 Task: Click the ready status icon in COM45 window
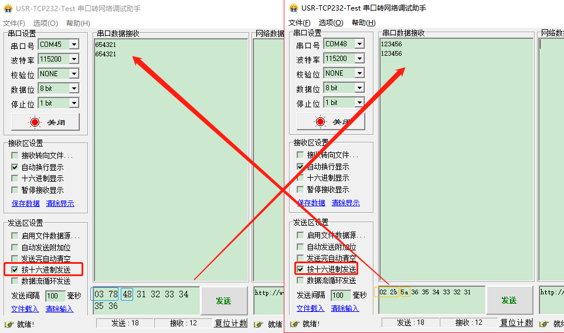[x=8, y=324]
